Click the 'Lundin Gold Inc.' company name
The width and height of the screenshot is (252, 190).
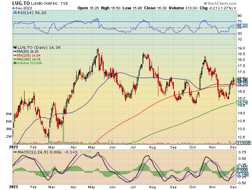click(x=45, y=3)
